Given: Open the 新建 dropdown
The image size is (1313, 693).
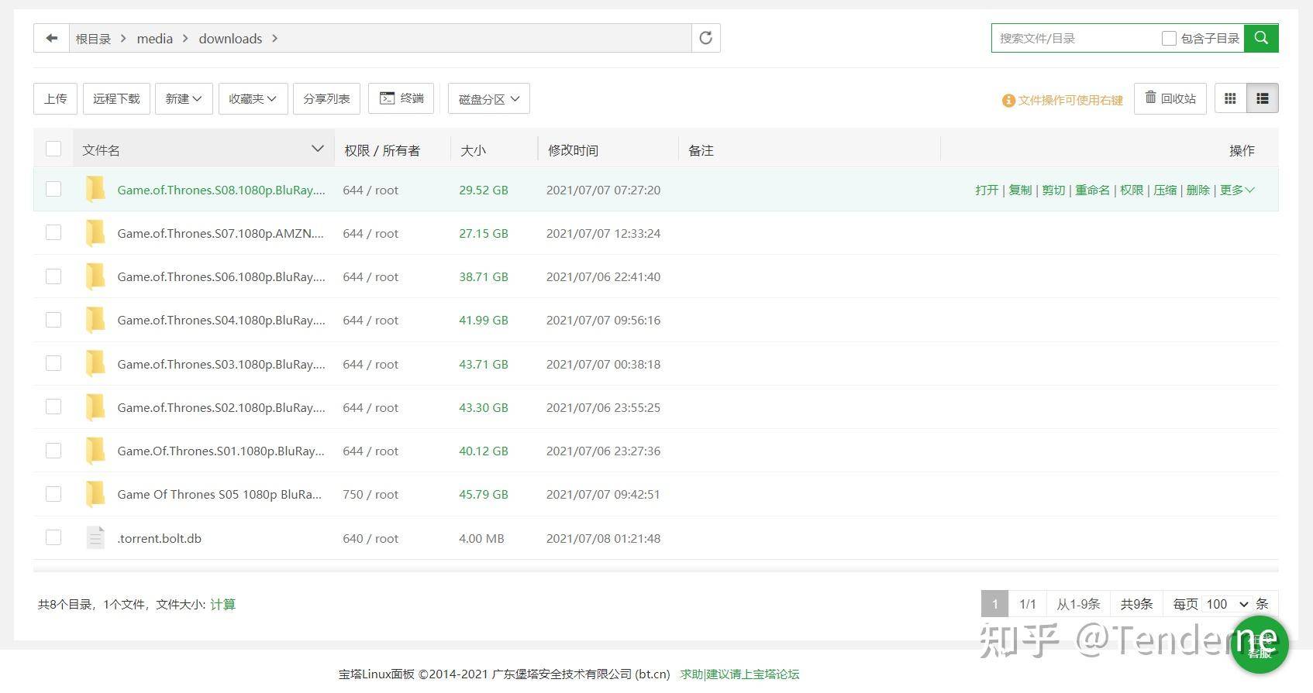Looking at the screenshot, I should point(184,98).
